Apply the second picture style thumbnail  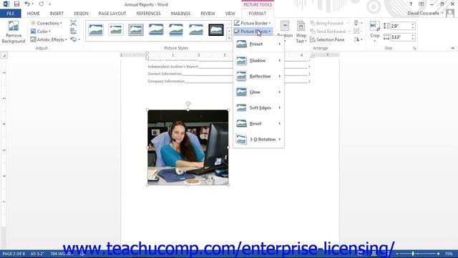coord(116,30)
